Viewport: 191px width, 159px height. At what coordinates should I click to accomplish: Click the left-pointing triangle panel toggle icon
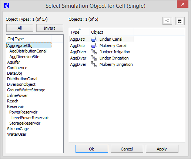167,21
